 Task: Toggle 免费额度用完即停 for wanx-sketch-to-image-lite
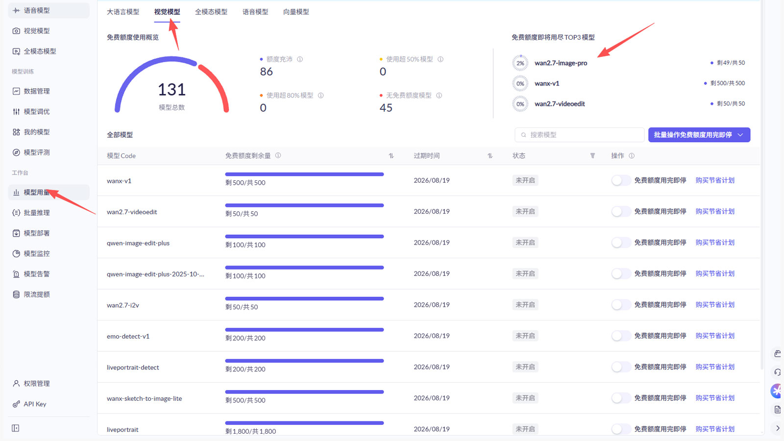pos(621,398)
